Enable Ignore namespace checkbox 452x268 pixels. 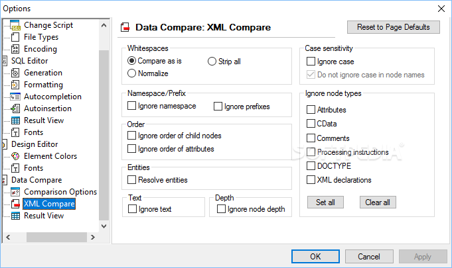131,106
